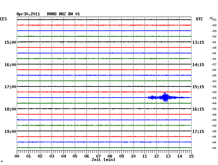Click the 15:00 local time label
This screenshot has width=218, height=165.
click(x=10, y=42)
